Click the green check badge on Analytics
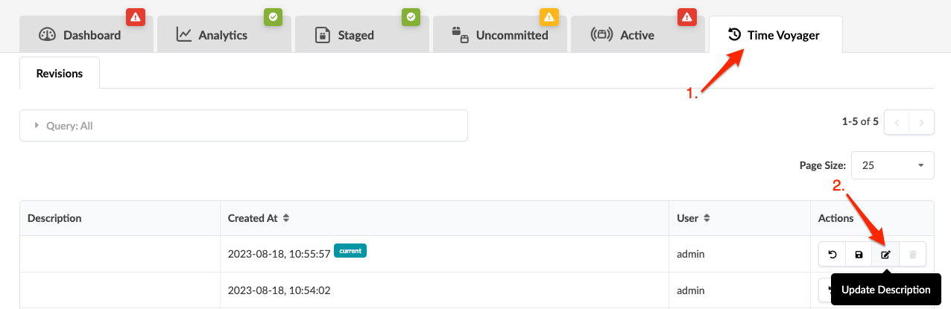Image resolution: width=951 pixels, height=309 pixels. click(x=273, y=16)
